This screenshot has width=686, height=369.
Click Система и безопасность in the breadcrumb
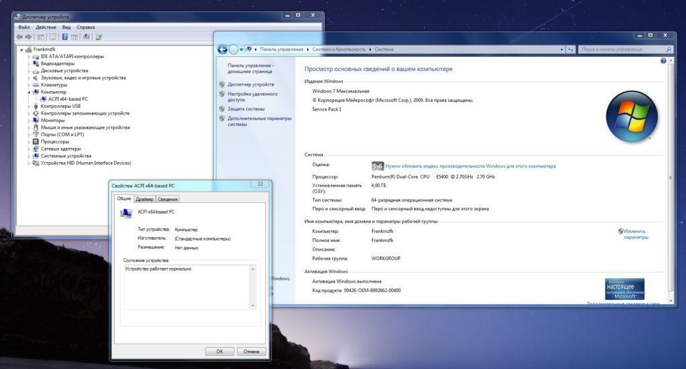click(338, 50)
